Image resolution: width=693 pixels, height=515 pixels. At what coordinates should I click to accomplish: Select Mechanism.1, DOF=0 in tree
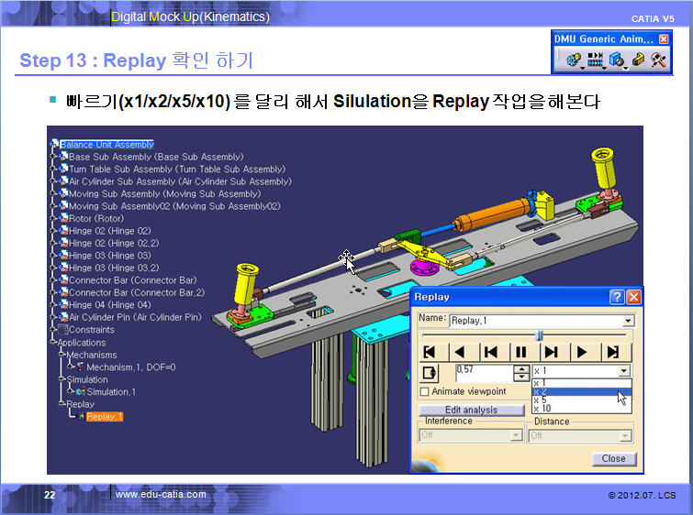pos(131,367)
